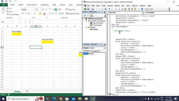
Task: Open Chrome from the Windows taskbar
Action: pos(60,99)
